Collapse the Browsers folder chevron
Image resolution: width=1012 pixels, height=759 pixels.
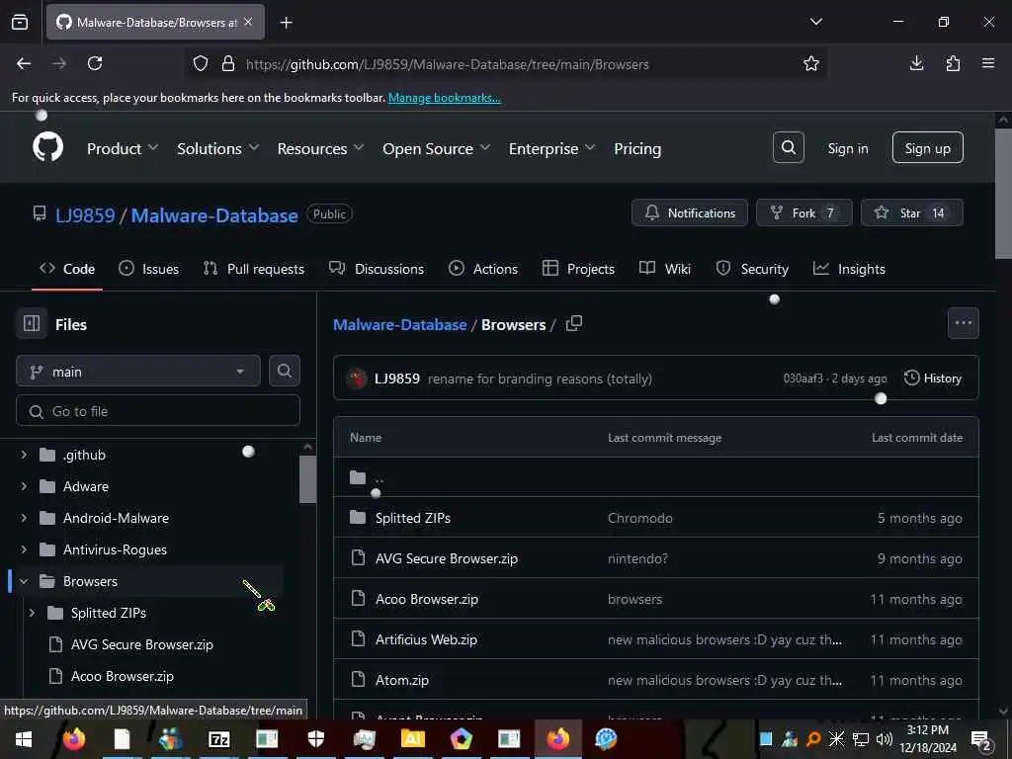(24, 581)
